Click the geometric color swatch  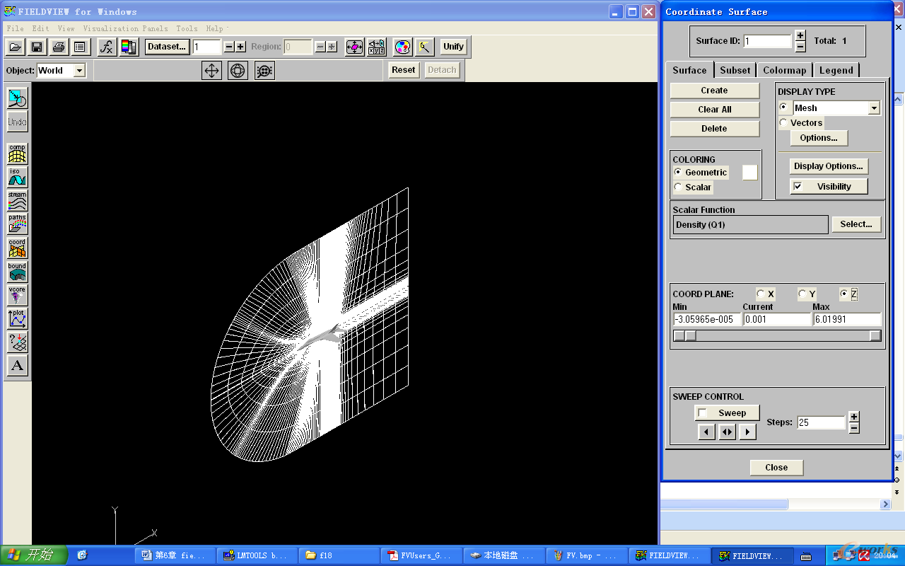point(749,173)
